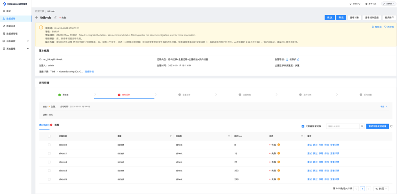Click the 数据迁移 breadcrumb link

click(40, 11)
